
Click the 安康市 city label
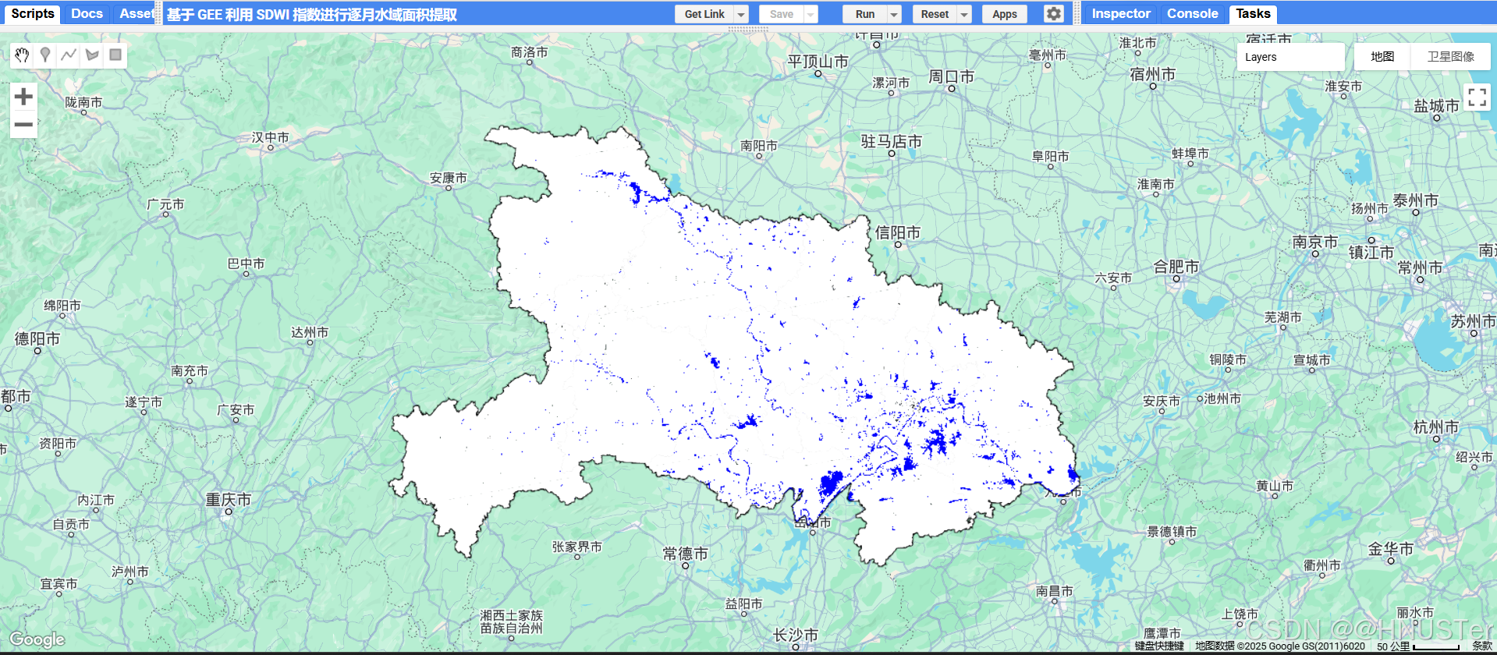448,178
